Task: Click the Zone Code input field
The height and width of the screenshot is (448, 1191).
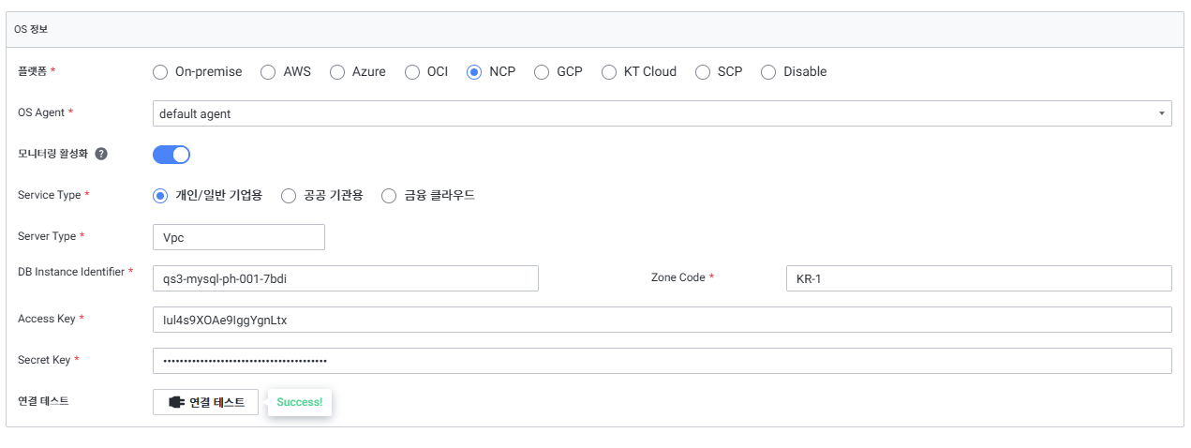Action: coord(978,278)
